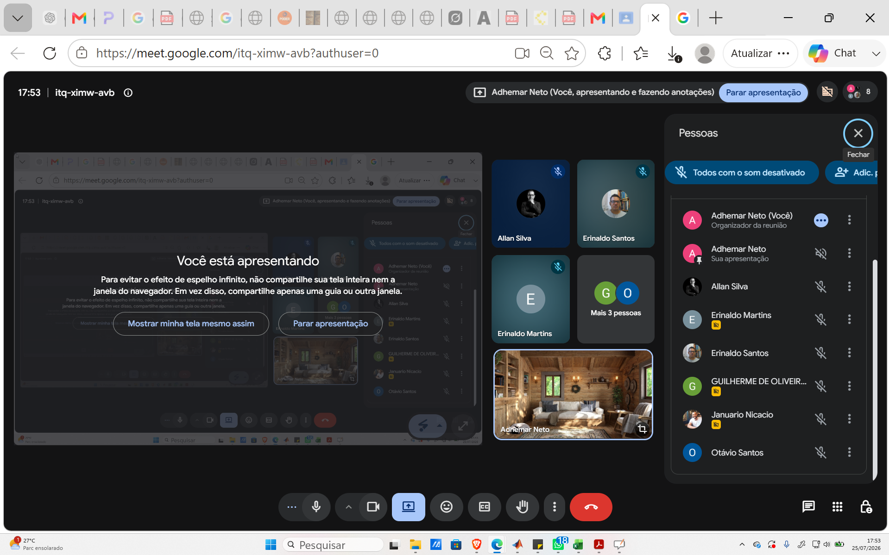Expand audio settings chevron beside the camera
The image size is (889, 555).
click(348, 507)
